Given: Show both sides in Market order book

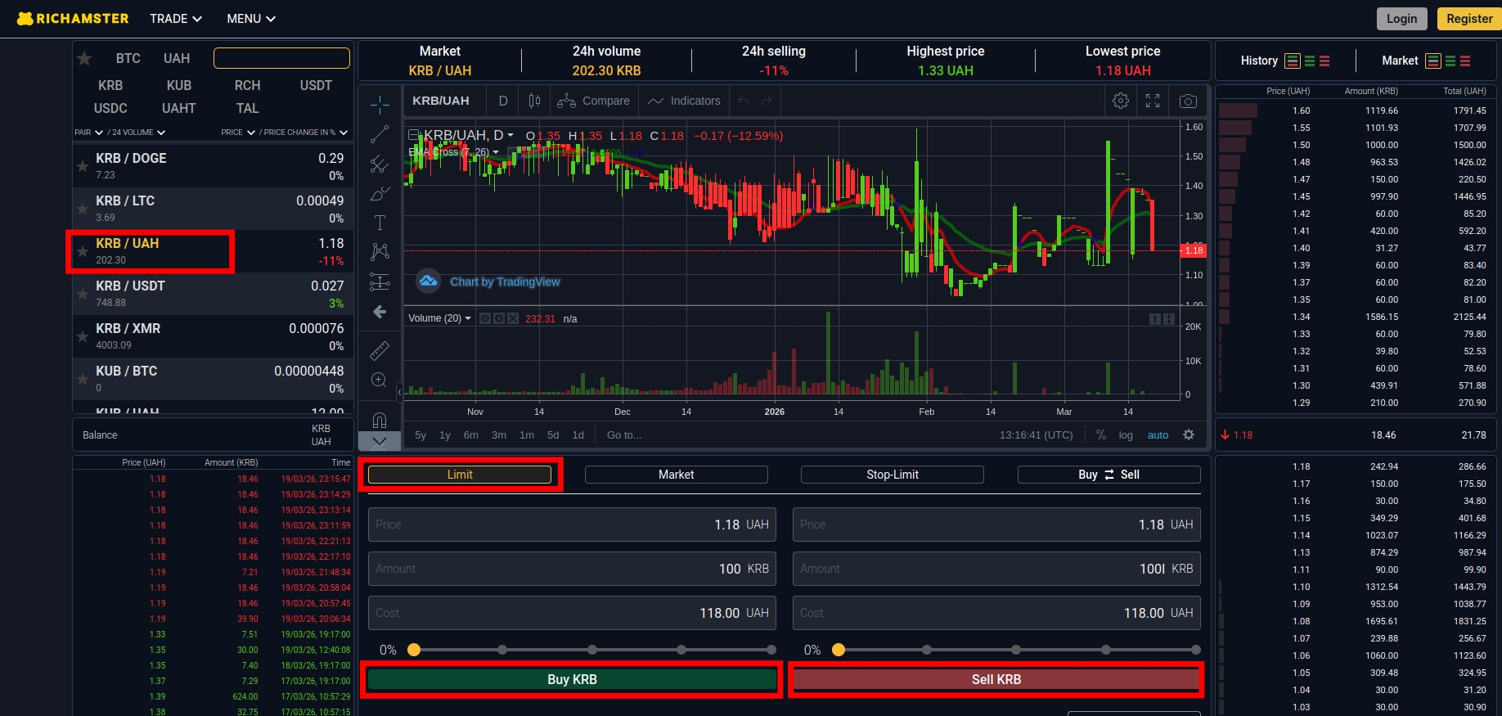Looking at the screenshot, I should (x=1433, y=61).
